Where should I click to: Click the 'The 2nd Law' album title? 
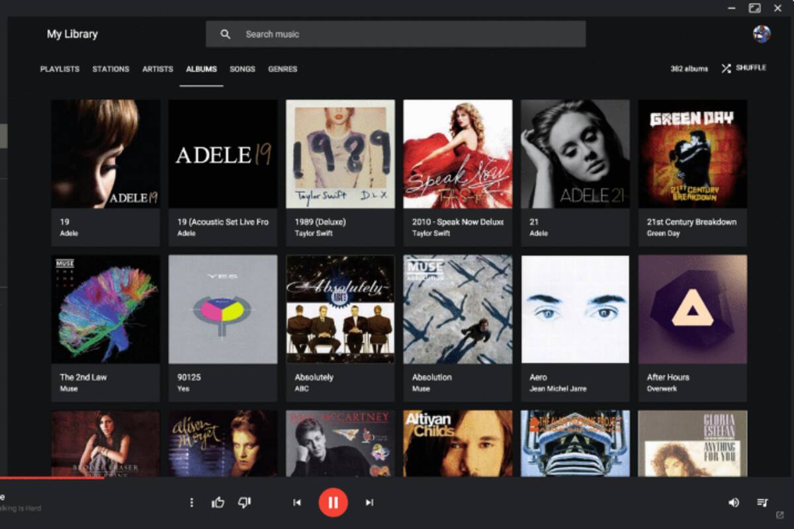click(83, 378)
